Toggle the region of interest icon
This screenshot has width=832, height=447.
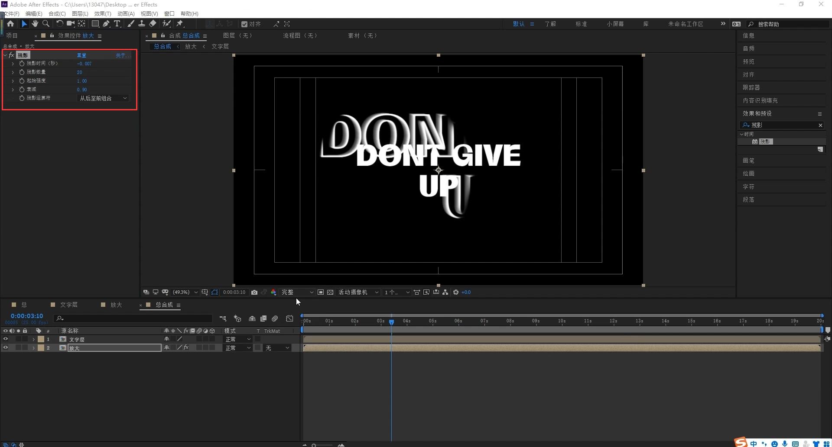click(321, 293)
